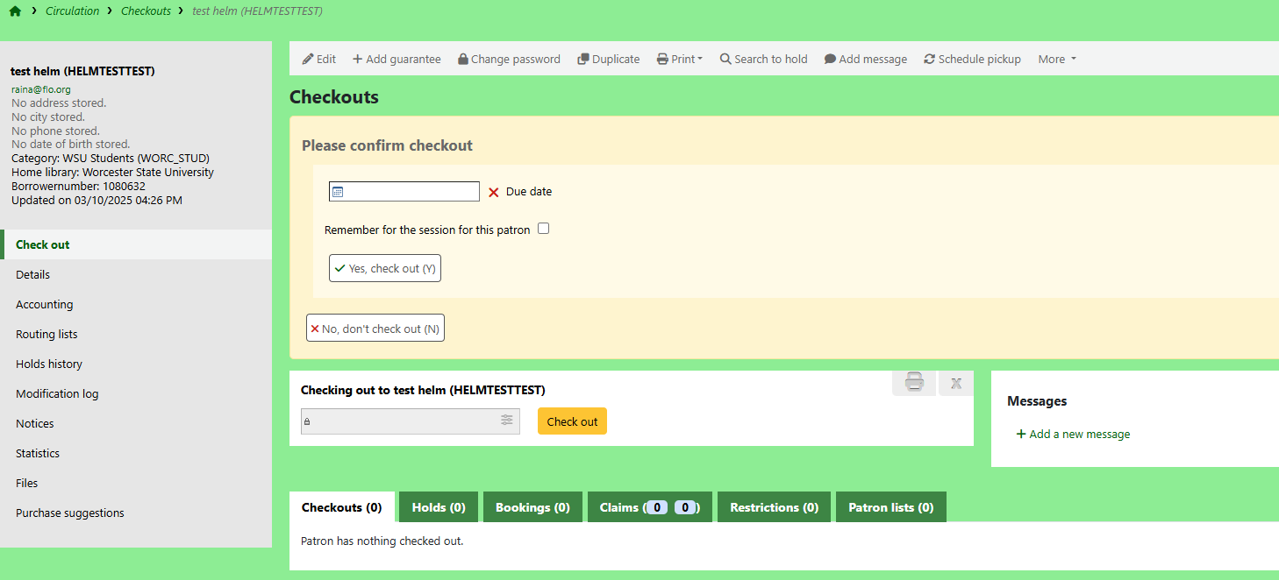This screenshot has width=1279, height=580.
Task: Open checkout settings slider icon in barcode field
Action: pos(507,421)
